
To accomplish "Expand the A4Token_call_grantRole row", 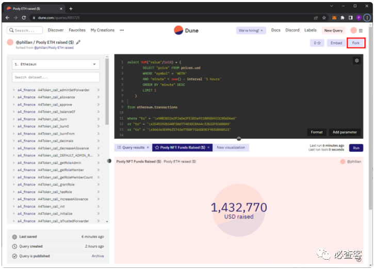I will click(x=56, y=184).
